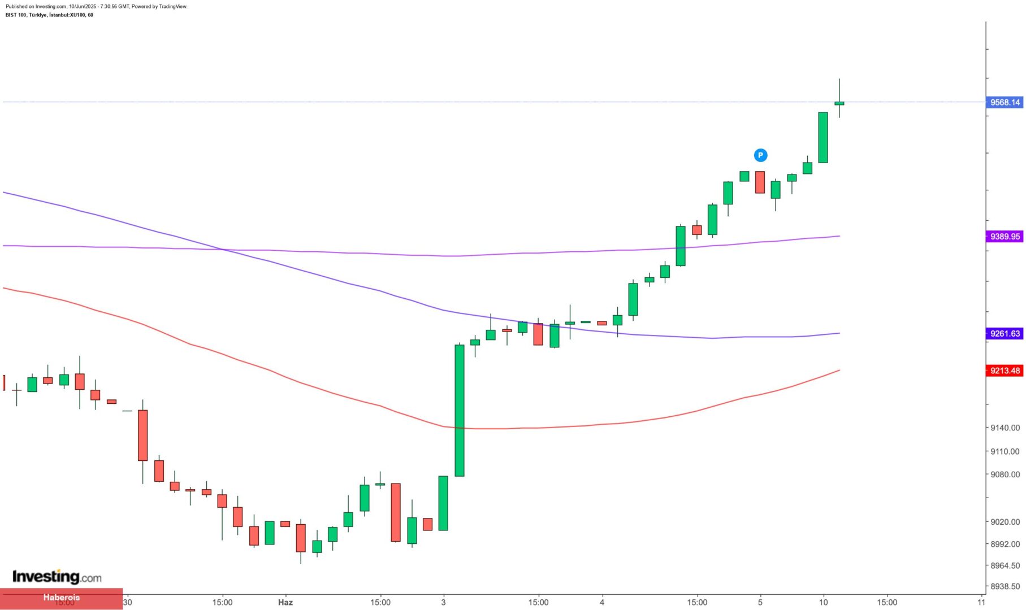Viewport: 1026px width, 610px height.
Task: Click the blue P marker above the candles
Action: point(760,155)
